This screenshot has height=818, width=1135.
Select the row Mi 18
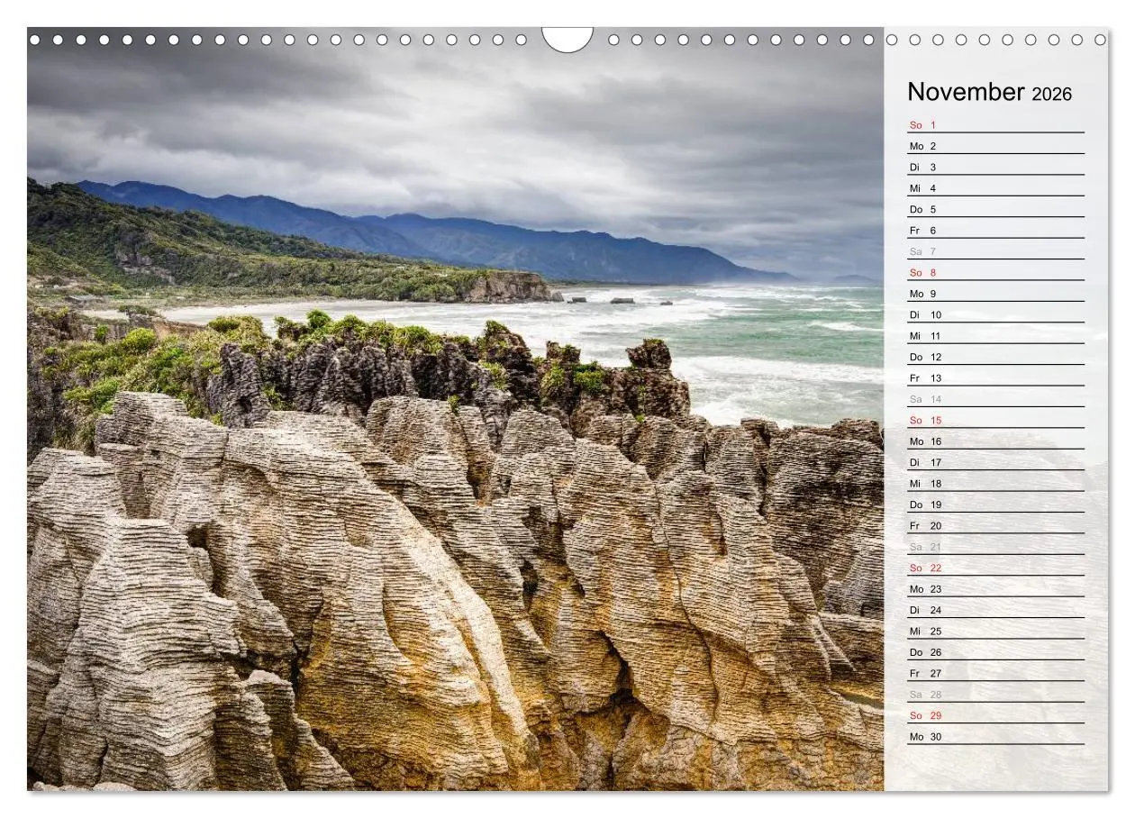(x=995, y=483)
